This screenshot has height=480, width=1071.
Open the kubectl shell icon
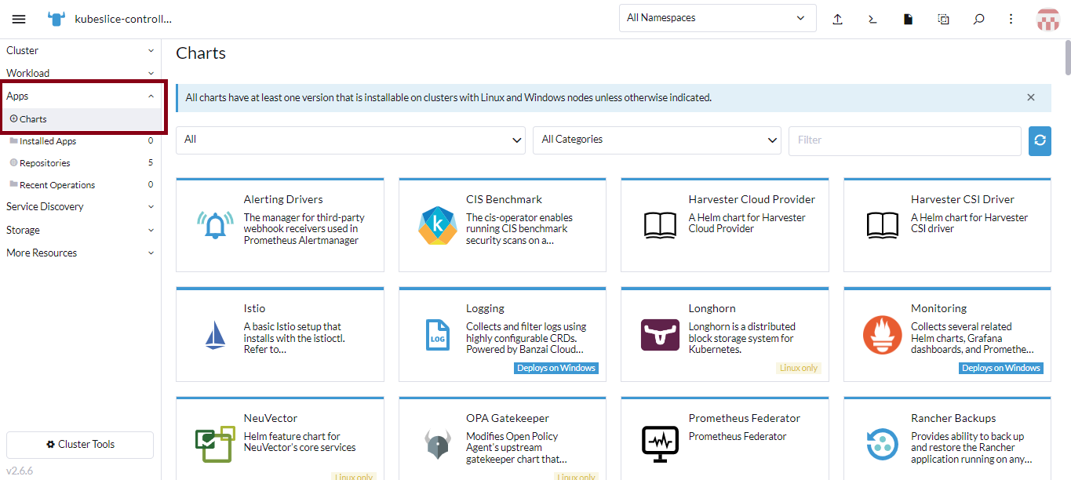[x=872, y=19]
